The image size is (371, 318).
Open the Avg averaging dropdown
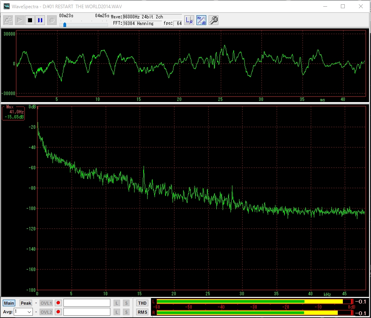[x=23, y=312]
